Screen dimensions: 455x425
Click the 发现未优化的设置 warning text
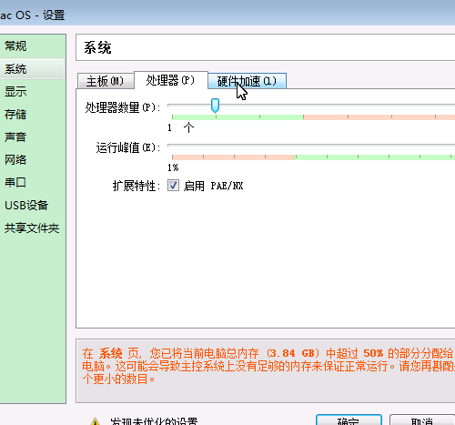tap(154, 421)
